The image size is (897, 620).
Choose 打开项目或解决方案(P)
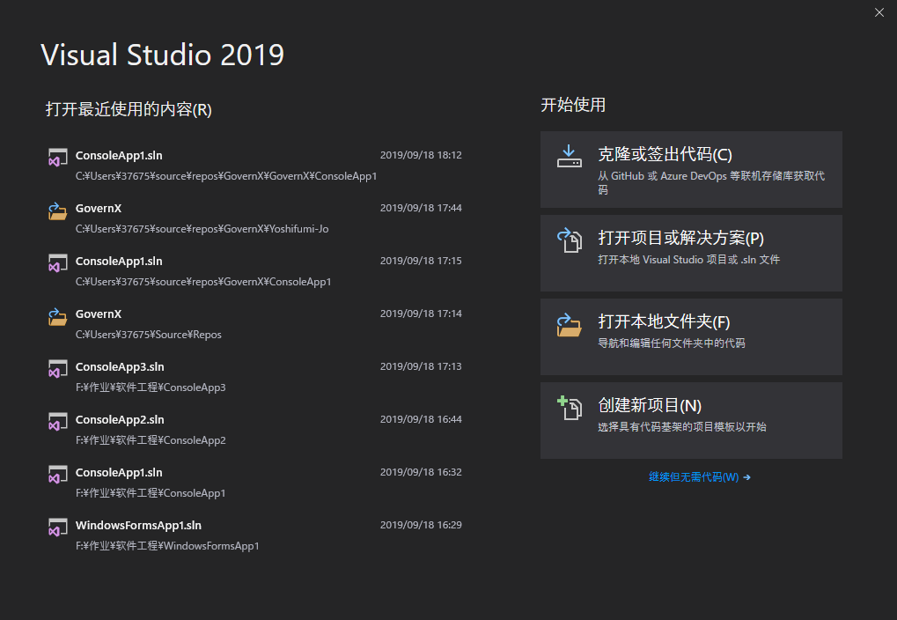(691, 253)
